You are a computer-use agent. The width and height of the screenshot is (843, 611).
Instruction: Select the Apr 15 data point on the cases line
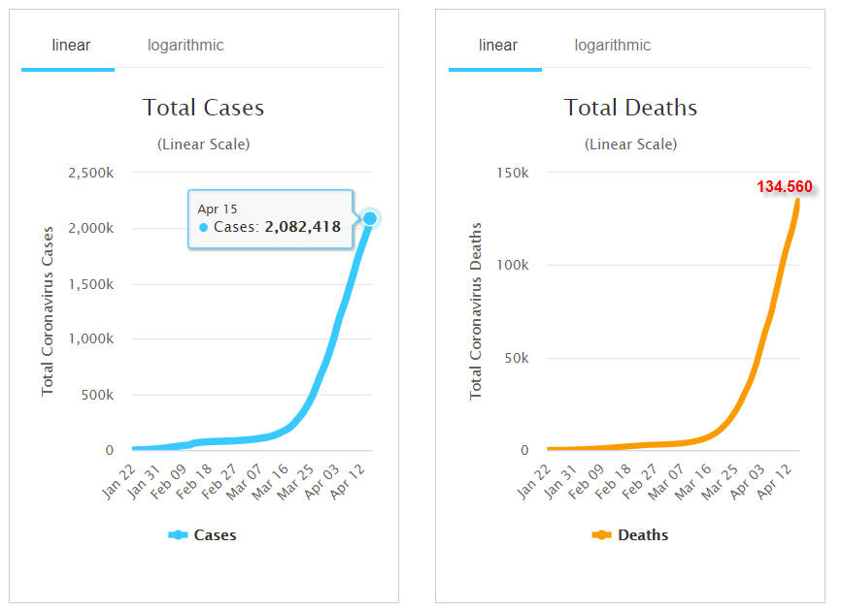tap(370, 218)
